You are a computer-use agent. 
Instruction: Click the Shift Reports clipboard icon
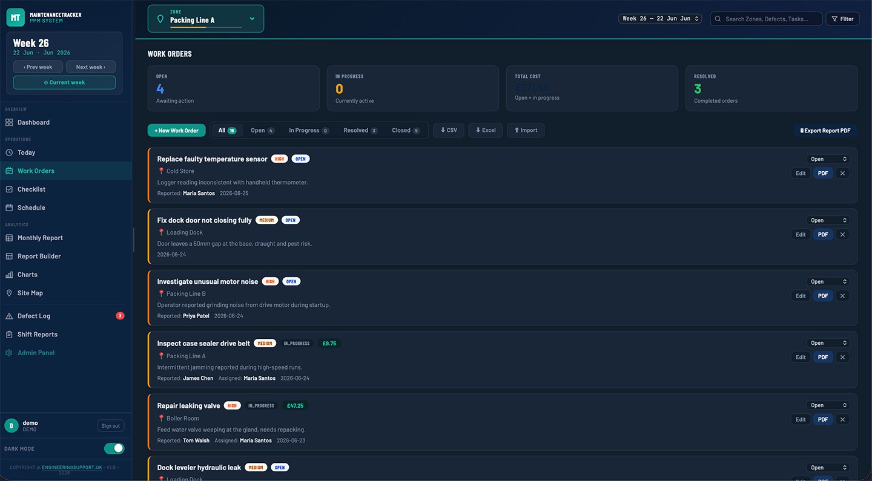(9, 334)
